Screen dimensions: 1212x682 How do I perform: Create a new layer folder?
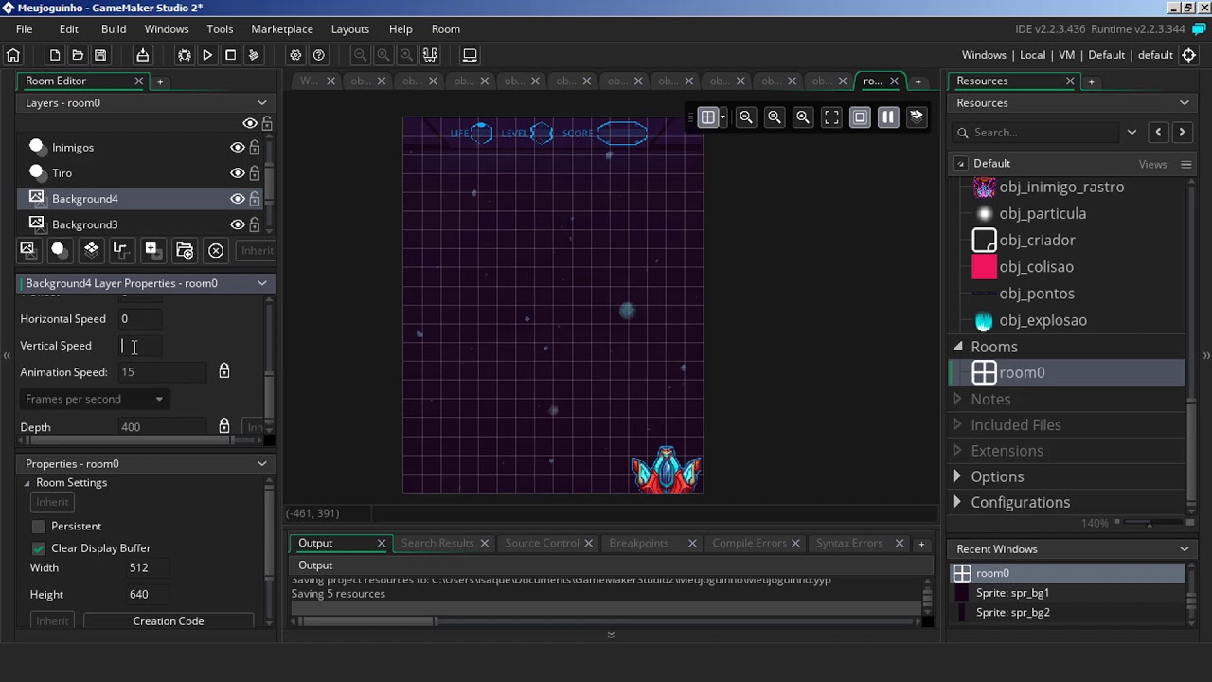[x=185, y=250]
